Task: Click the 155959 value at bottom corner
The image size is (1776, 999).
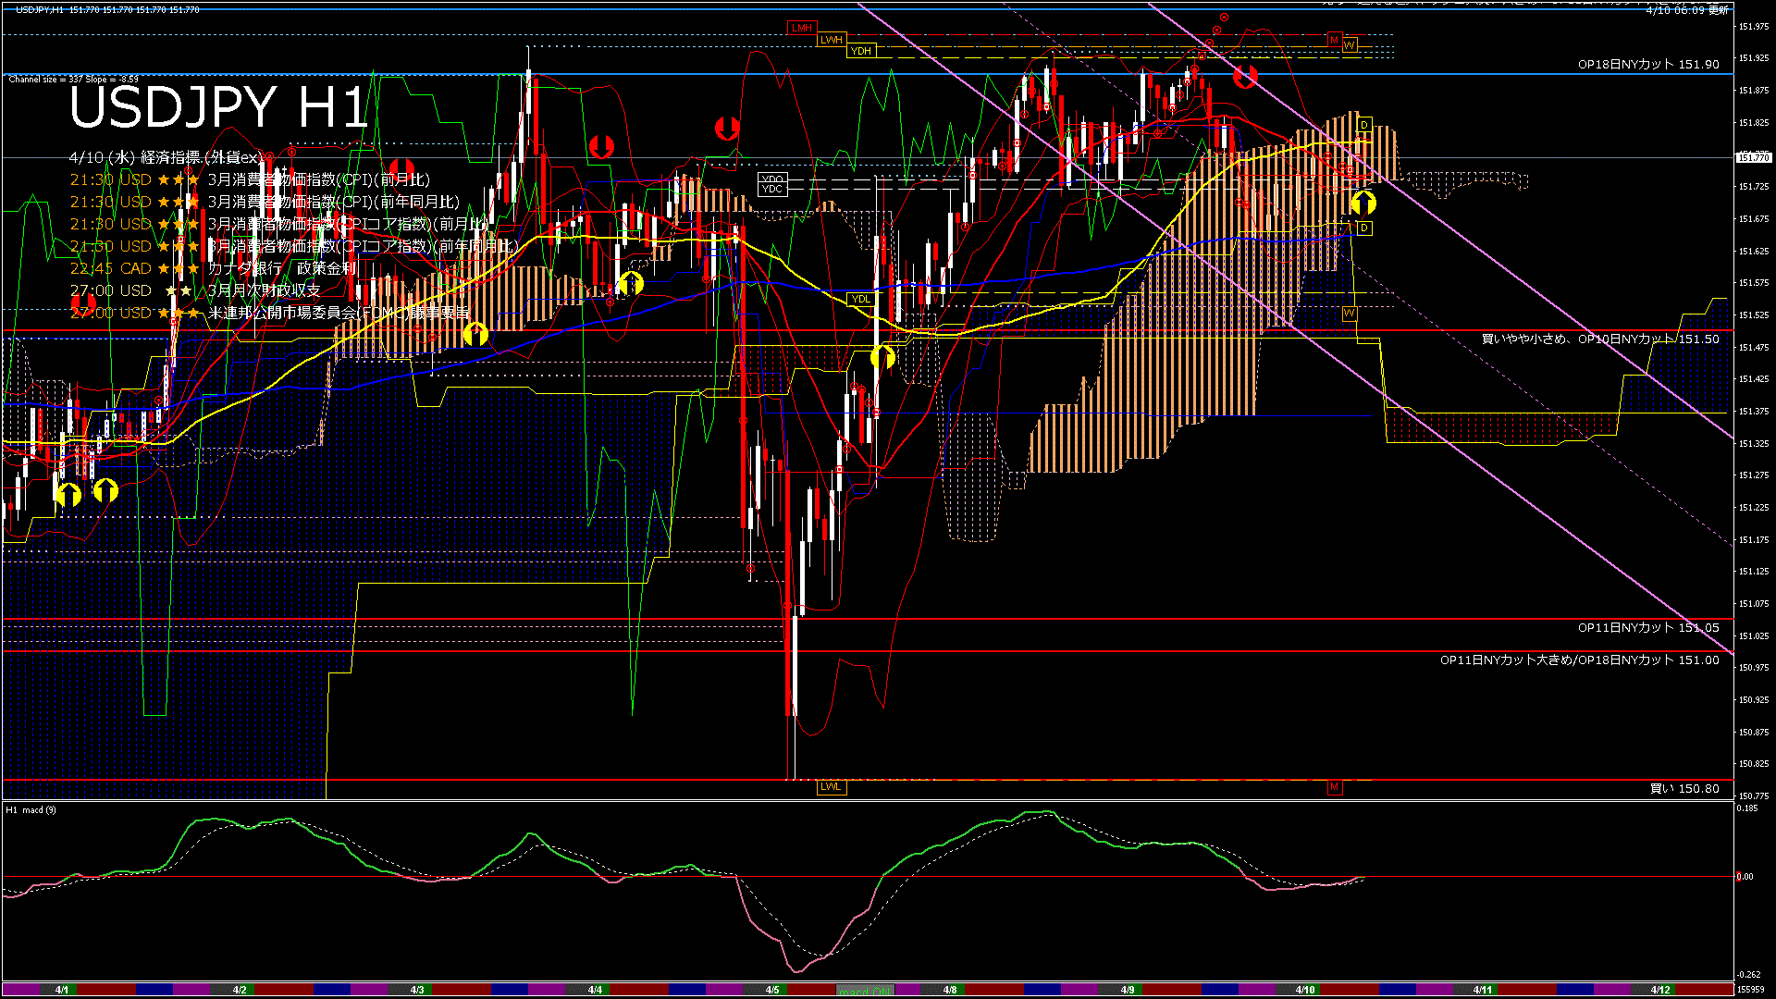Action: (x=1750, y=990)
